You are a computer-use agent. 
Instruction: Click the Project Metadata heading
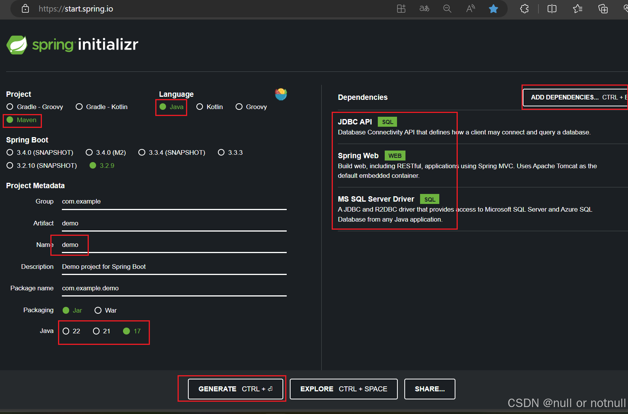(x=35, y=186)
